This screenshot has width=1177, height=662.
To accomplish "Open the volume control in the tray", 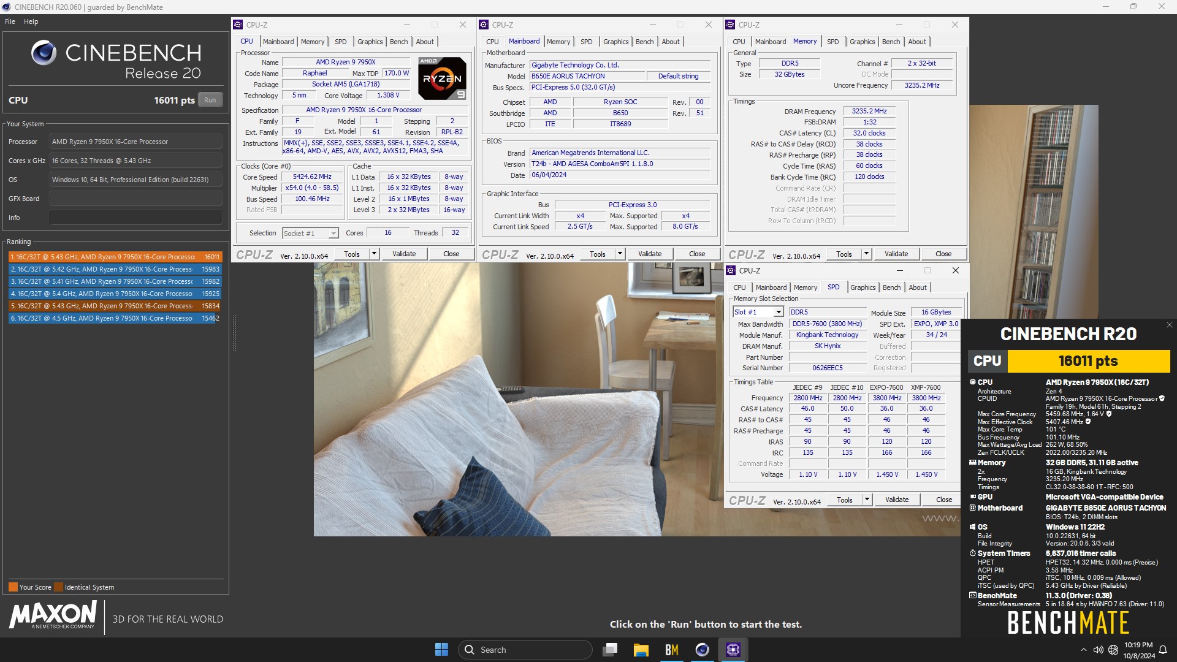I will pos(1098,650).
